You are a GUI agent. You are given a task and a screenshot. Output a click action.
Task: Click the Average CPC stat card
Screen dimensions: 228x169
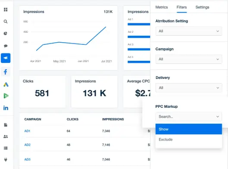pos(137,92)
